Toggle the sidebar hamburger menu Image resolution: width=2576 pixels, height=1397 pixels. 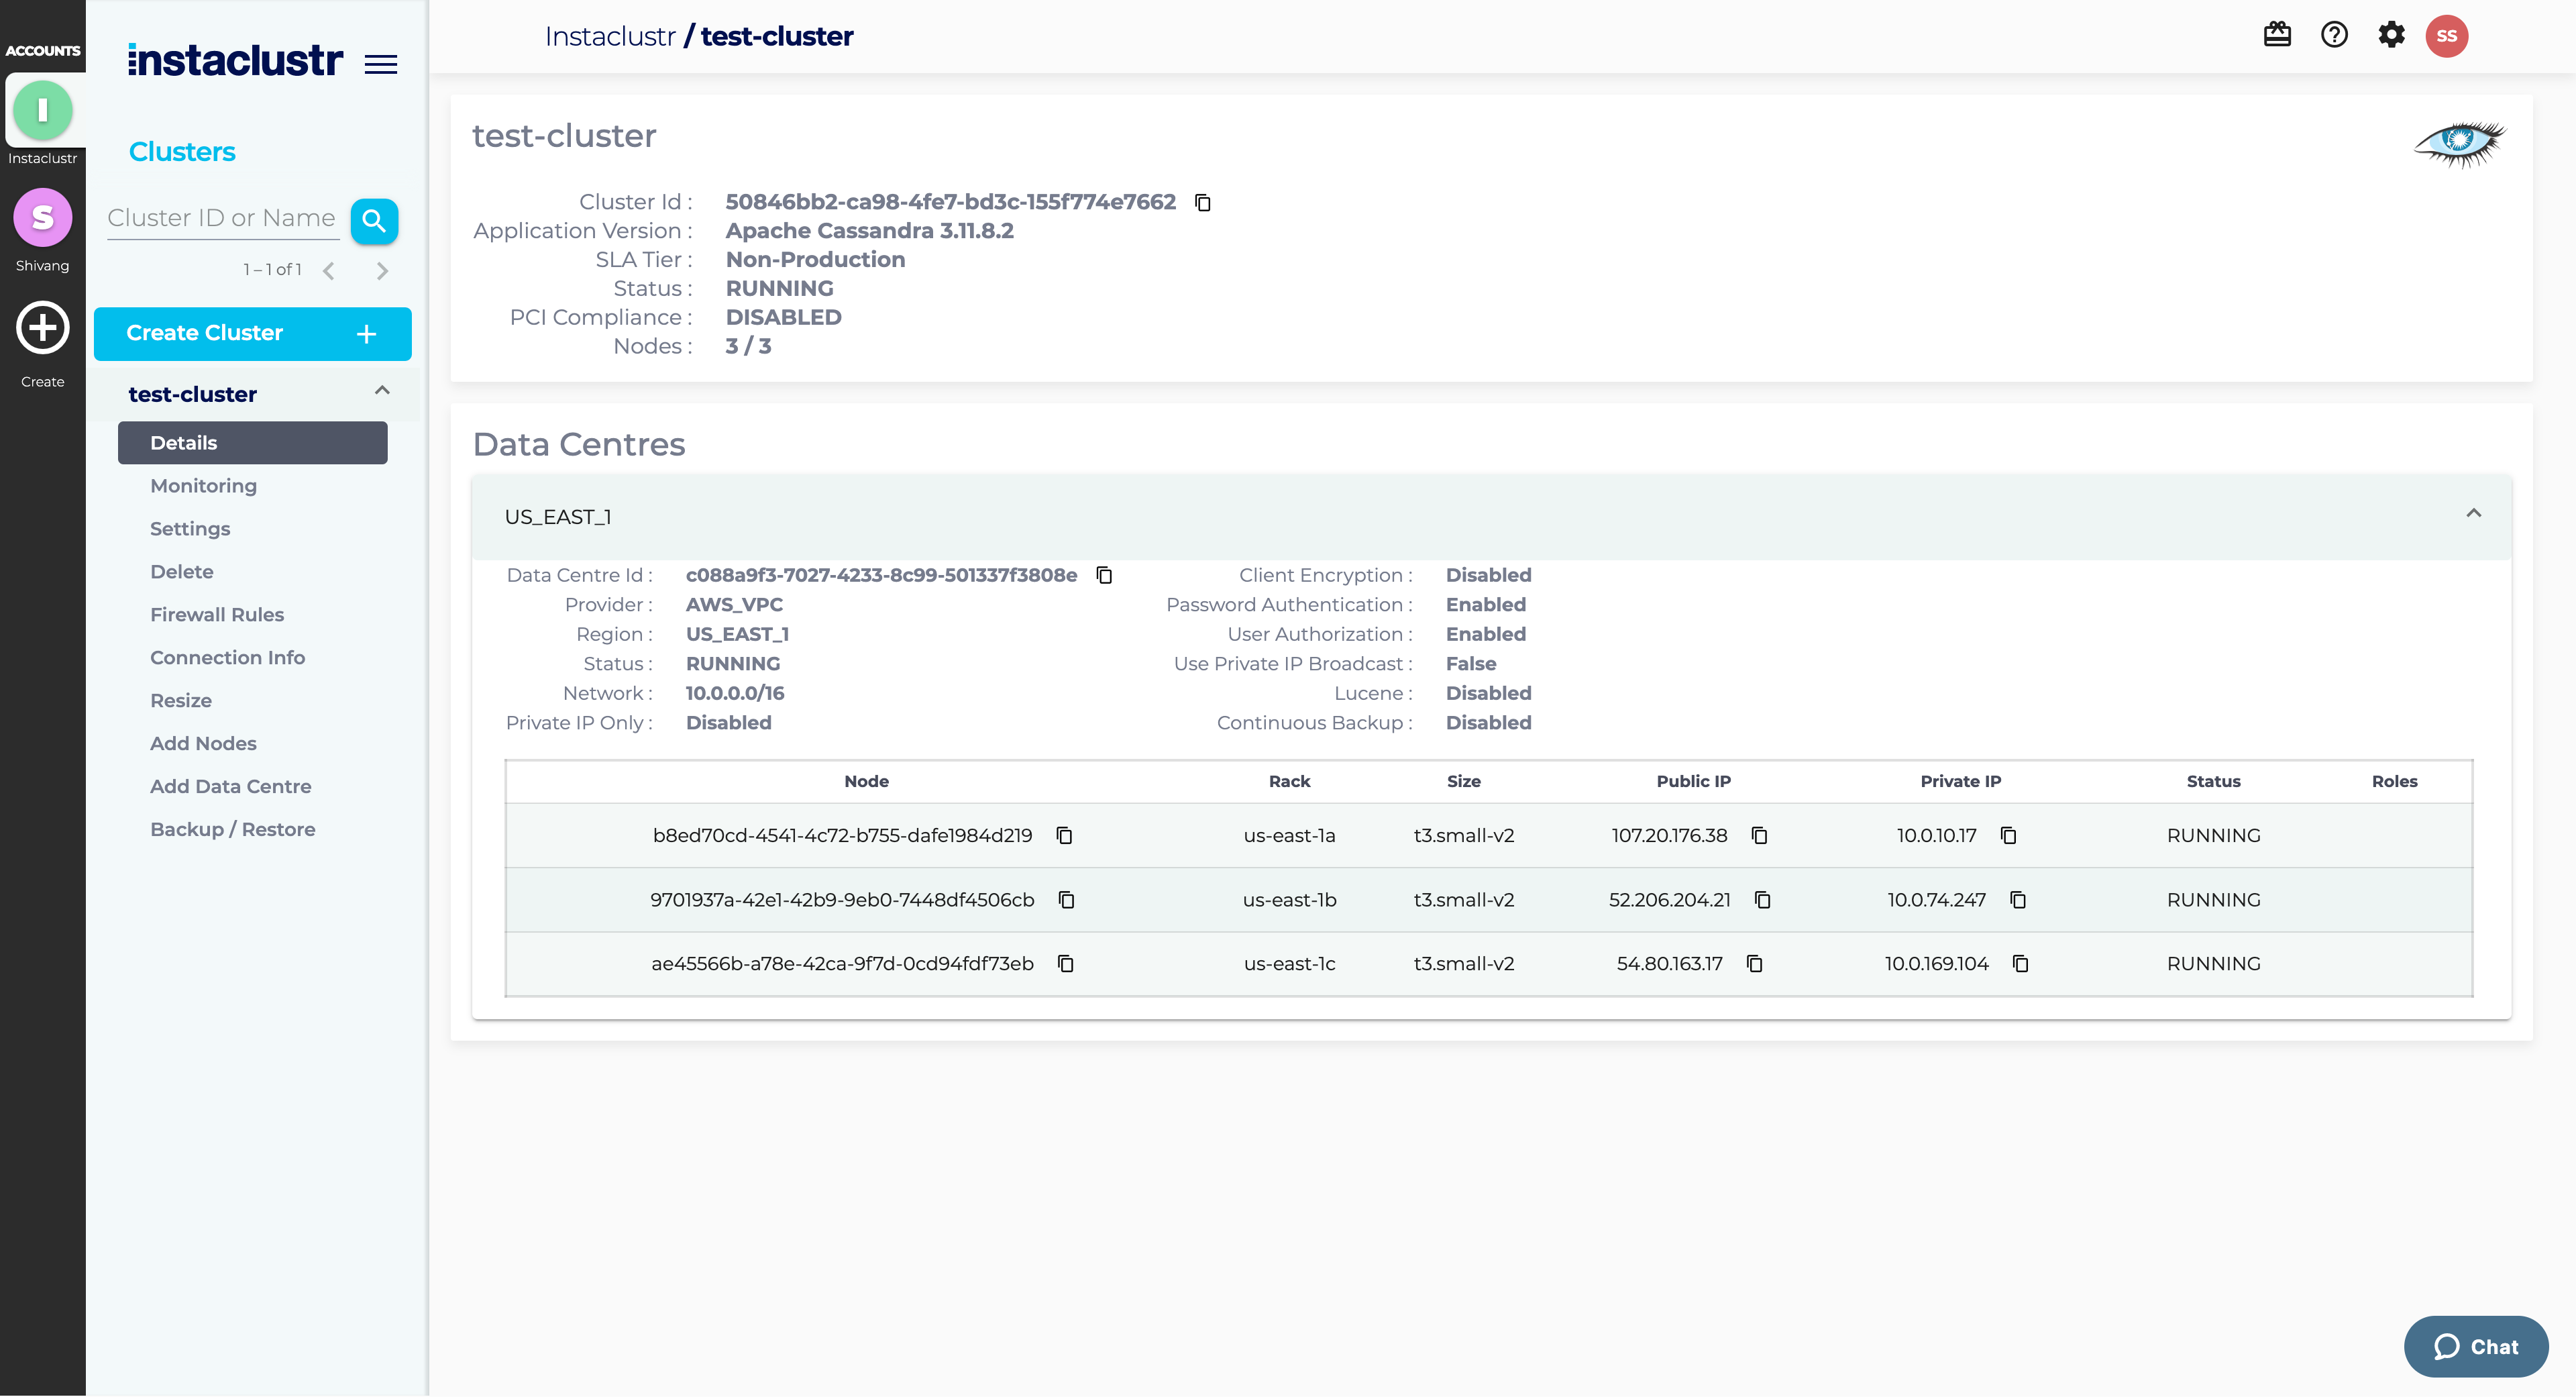pos(381,64)
